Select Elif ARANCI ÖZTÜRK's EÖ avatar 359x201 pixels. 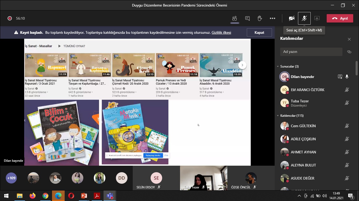click(x=284, y=90)
